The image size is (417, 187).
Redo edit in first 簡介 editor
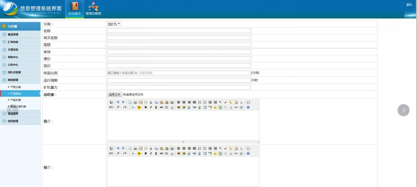coord(123,102)
